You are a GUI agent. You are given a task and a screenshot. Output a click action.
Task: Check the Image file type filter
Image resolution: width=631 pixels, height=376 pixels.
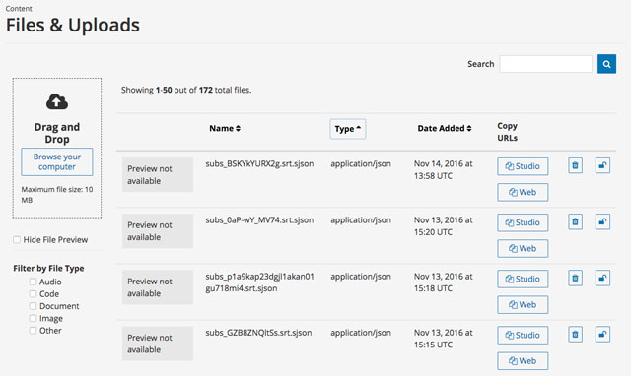(33, 318)
